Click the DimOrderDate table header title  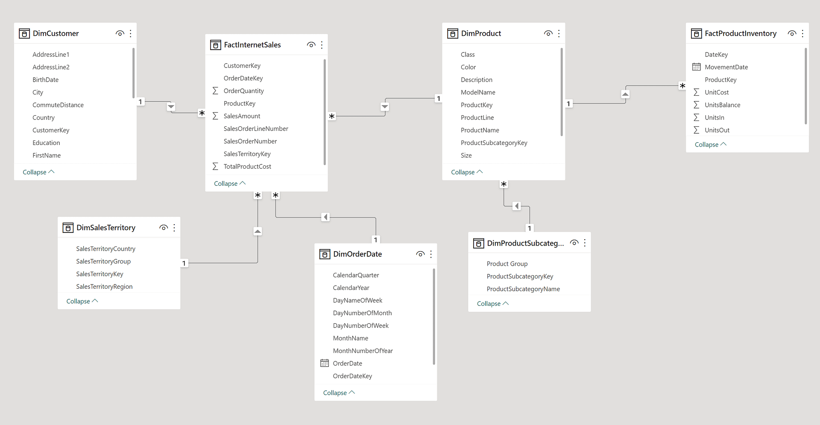(357, 254)
